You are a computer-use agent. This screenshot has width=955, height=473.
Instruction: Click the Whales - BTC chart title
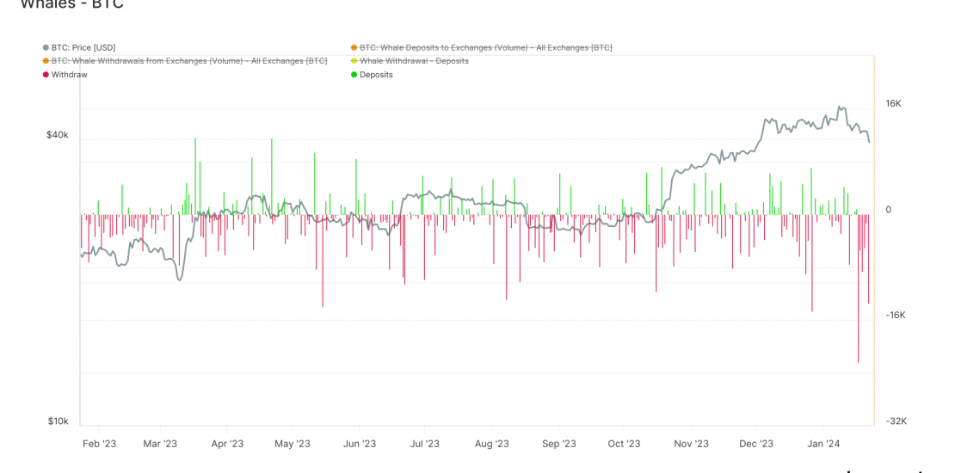[71, 4]
